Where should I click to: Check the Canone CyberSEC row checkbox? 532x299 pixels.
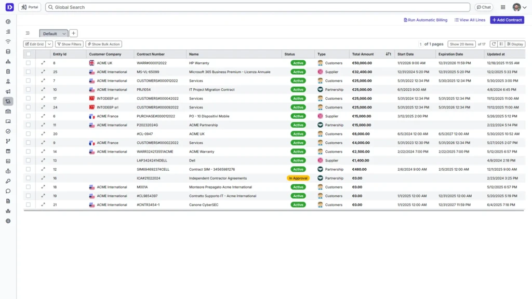click(x=29, y=205)
